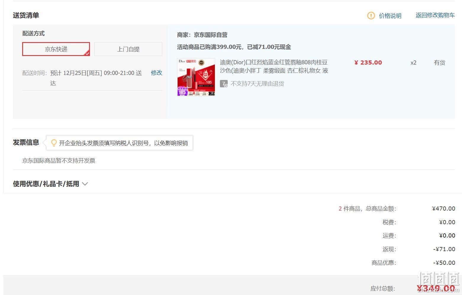462x295 pixels.
Task: Click the 税费 value ¥0.00
Action: point(447,222)
